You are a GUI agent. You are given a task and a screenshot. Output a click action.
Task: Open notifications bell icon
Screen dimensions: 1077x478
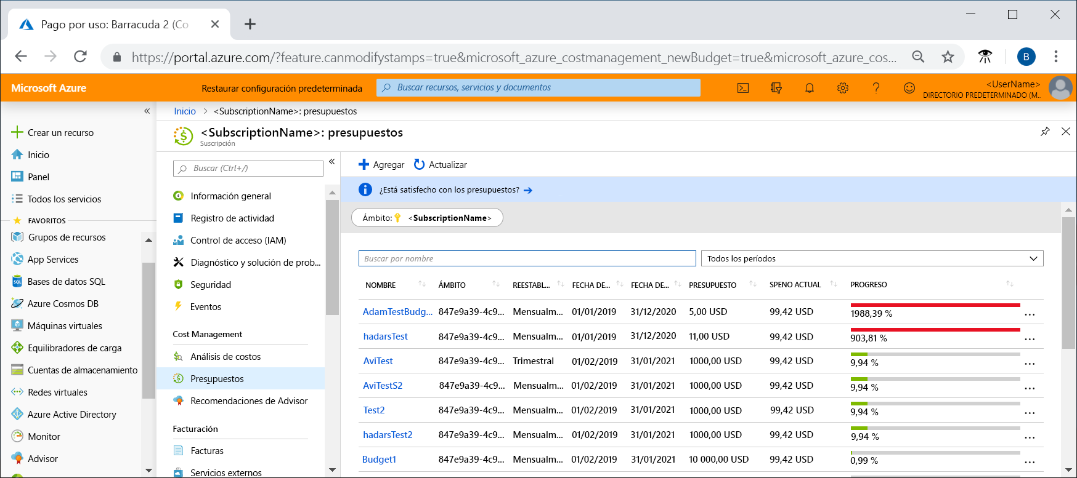click(810, 88)
